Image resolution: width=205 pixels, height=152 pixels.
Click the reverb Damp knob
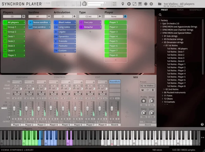[143, 113]
